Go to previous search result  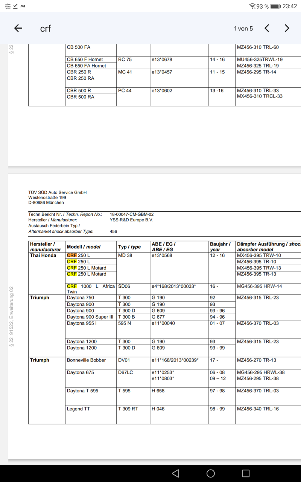pyautogui.click(x=267, y=28)
